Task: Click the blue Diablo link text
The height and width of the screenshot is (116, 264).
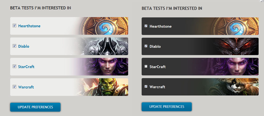Action: [x=24, y=46]
